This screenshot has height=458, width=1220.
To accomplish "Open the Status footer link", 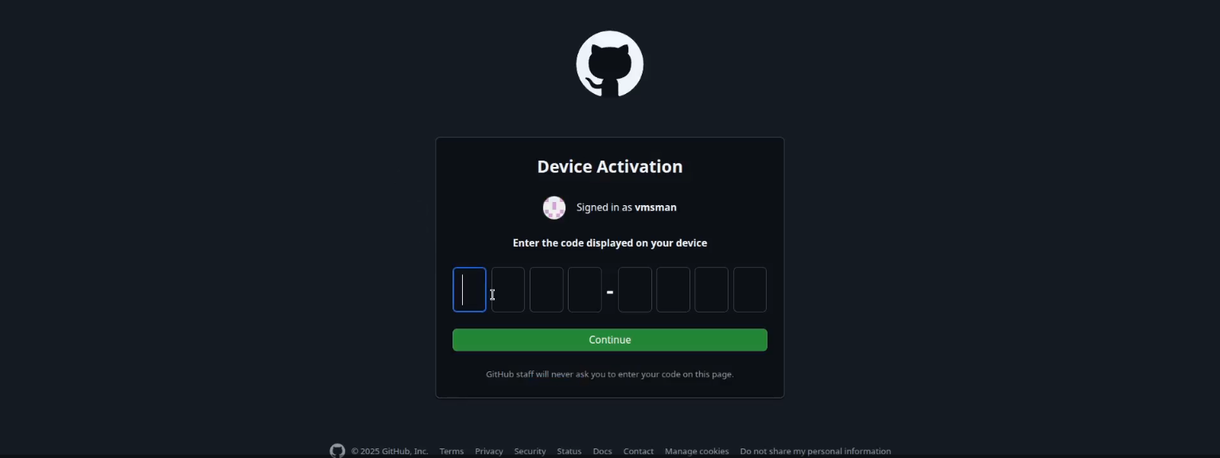I will [569, 451].
